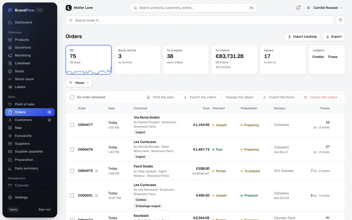Select the Issues summary card

283,60
